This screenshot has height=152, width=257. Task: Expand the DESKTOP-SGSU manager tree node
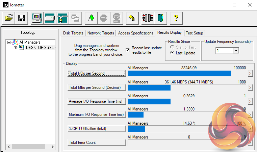click(x=15, y=48)
